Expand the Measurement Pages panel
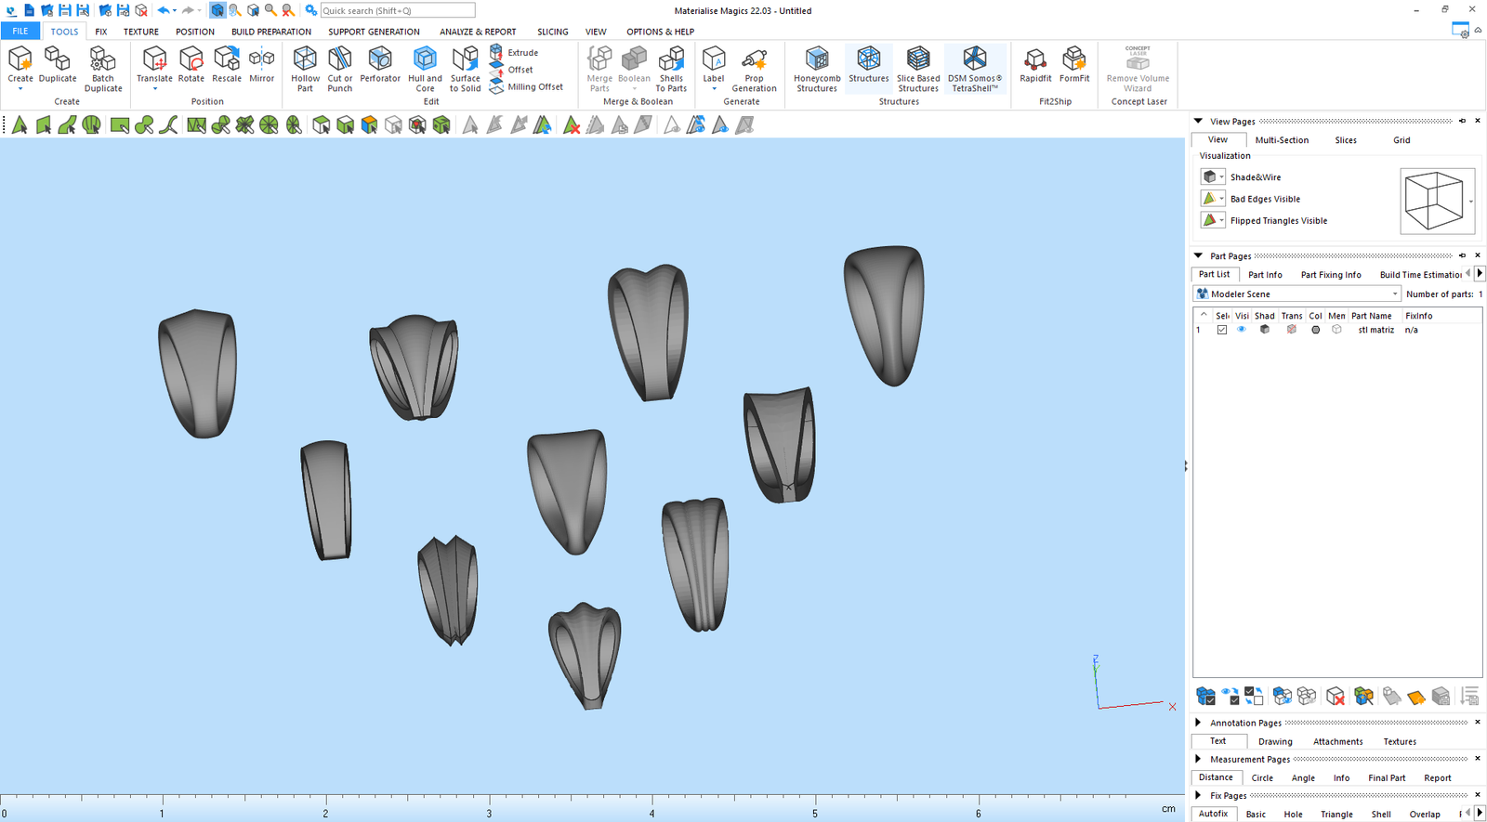Image resolution: width=1487 pixels, height=822 pixels. coord(1198,758)
